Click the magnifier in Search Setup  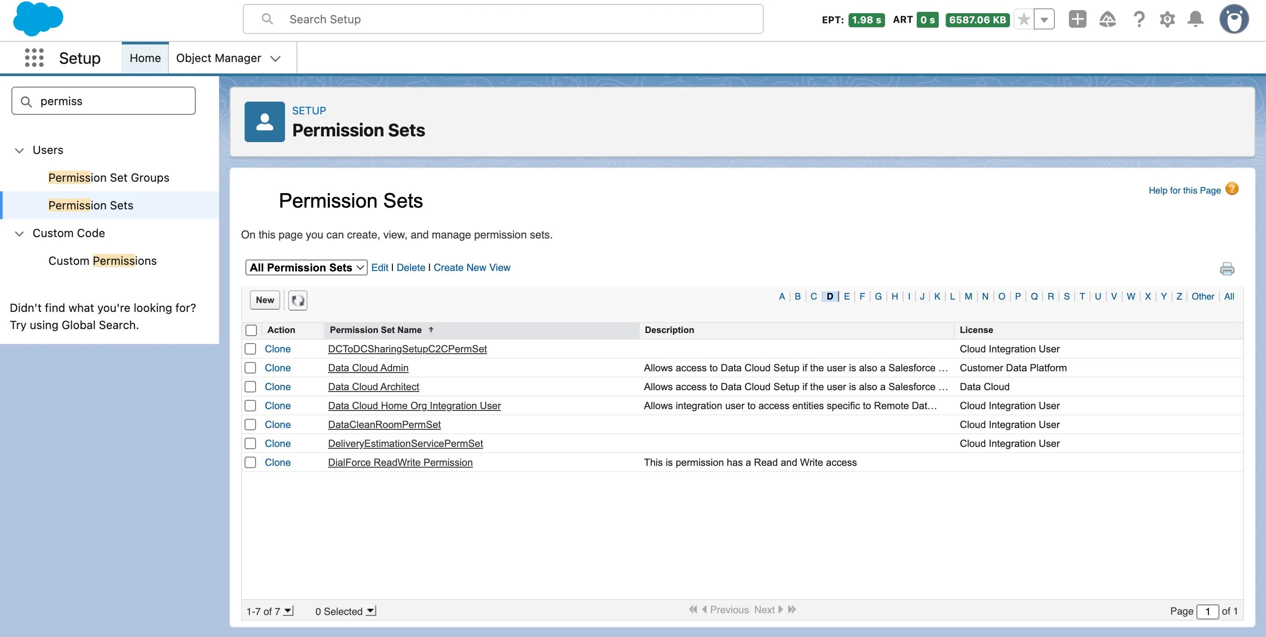(267, 19)
